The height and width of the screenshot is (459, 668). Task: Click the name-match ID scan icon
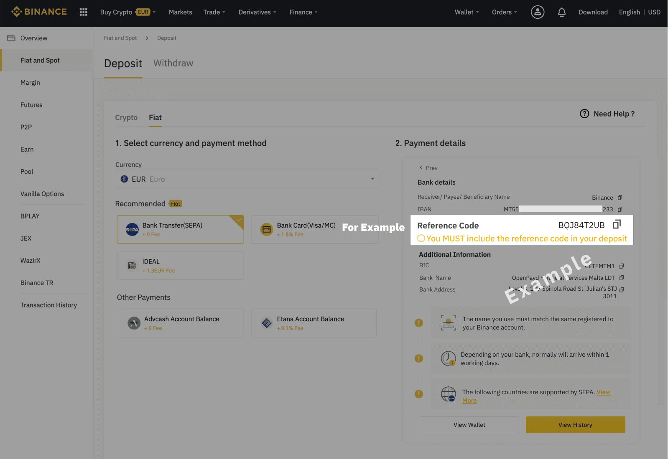point(448,323)
